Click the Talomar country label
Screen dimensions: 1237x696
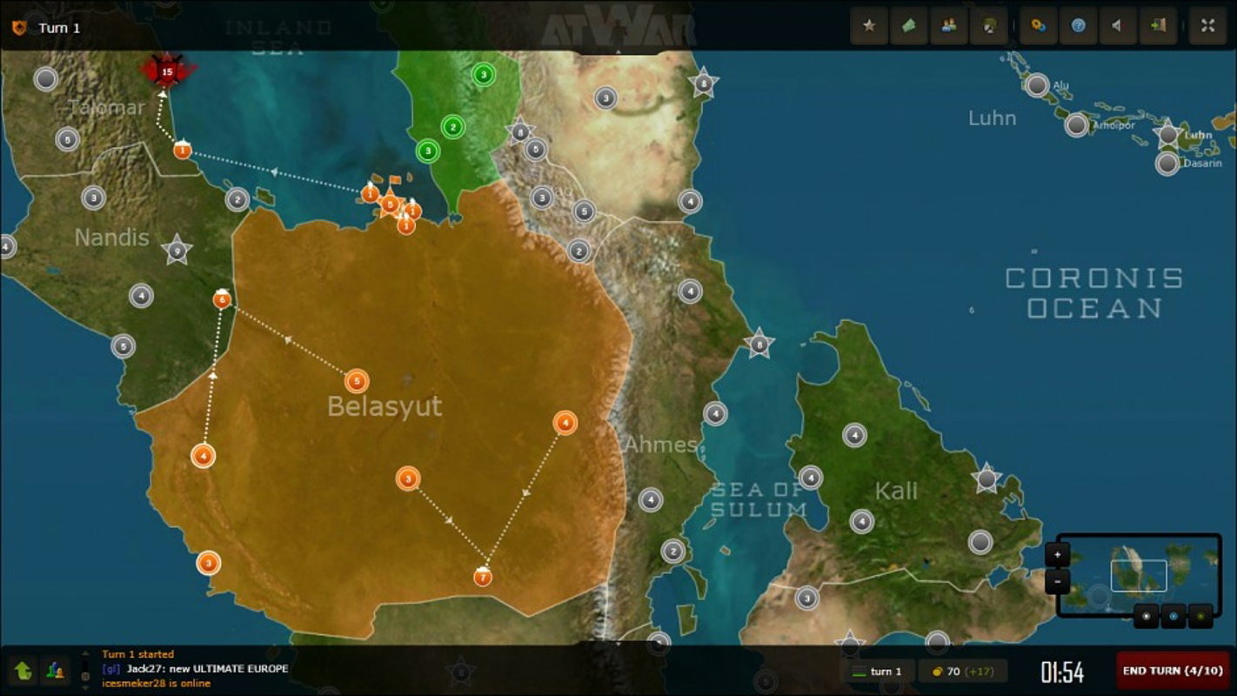[x=106, y=108]
